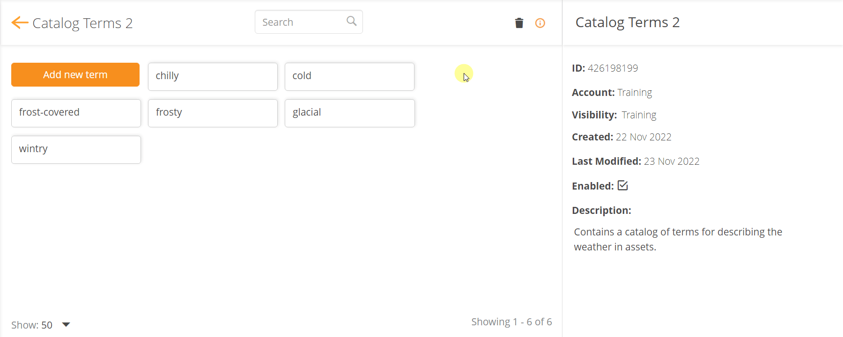Go back using the orange arrow
Viewport: 843px width, 337px height.
click(x=20, y=22)
